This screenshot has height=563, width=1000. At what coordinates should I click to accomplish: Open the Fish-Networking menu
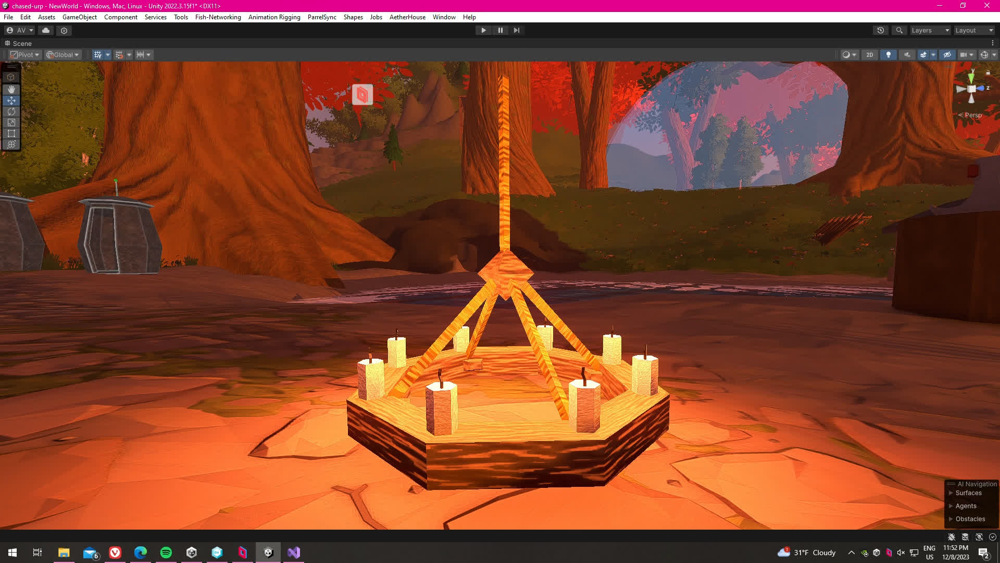tap(218, 17)
